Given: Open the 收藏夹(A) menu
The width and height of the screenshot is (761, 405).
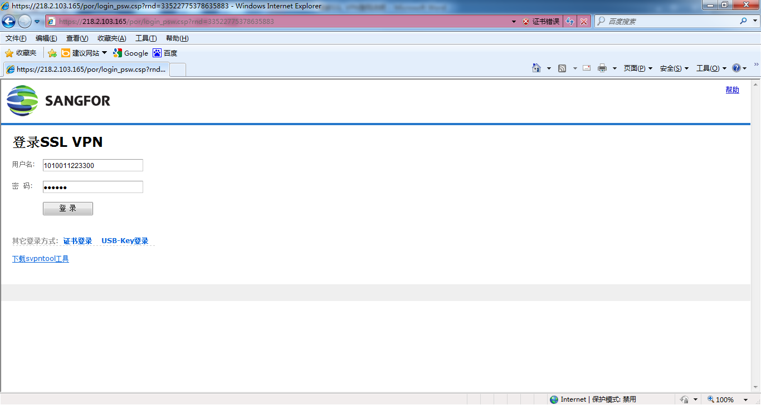Looking at the screenshot, I should pyautogui.click(x=111, y=38).
